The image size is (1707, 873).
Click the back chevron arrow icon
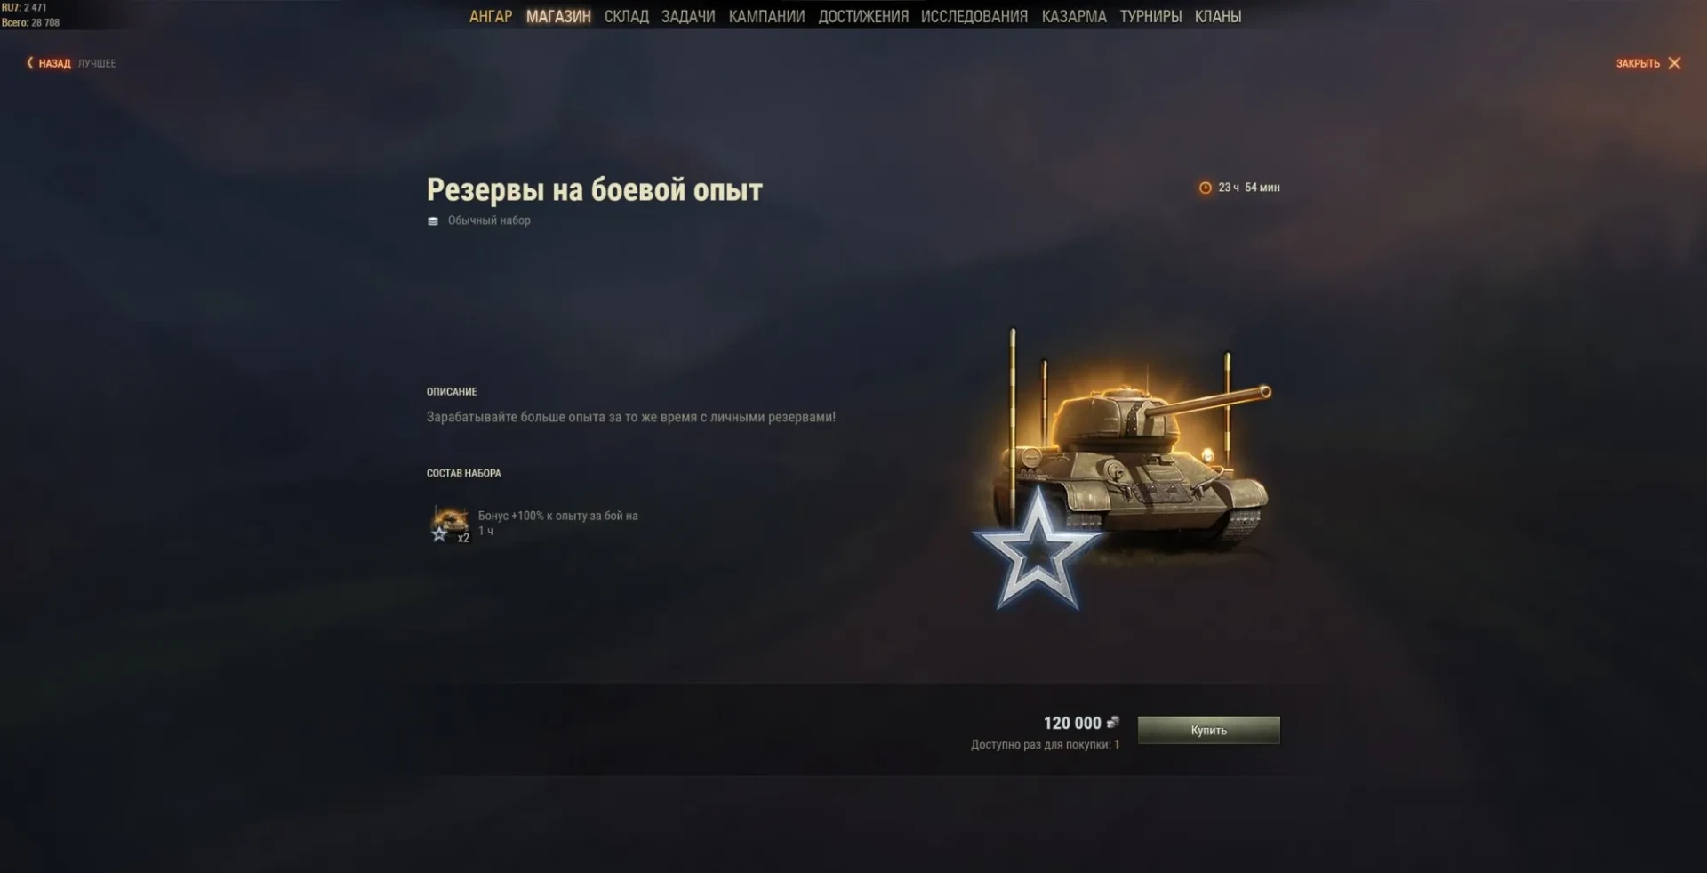[x=30, y=63]
